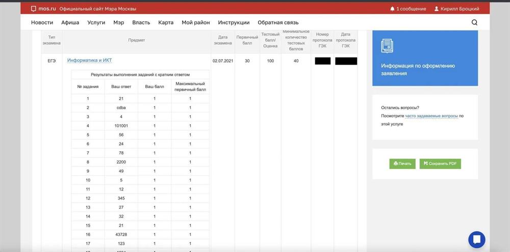Open Мой район in navigation
This screenshot has height=252, width=510.
(x=196, y=22)
